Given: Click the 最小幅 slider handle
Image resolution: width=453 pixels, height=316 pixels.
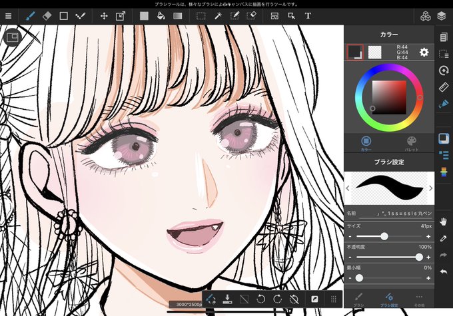Looking at the screenshot, I should coord(359,278).
